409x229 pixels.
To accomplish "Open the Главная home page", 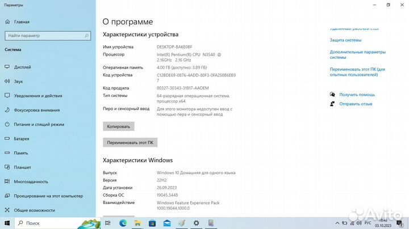I will click(17, 22).
